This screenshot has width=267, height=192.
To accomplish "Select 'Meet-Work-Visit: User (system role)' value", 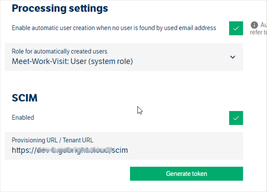I will tap(72, 61).
